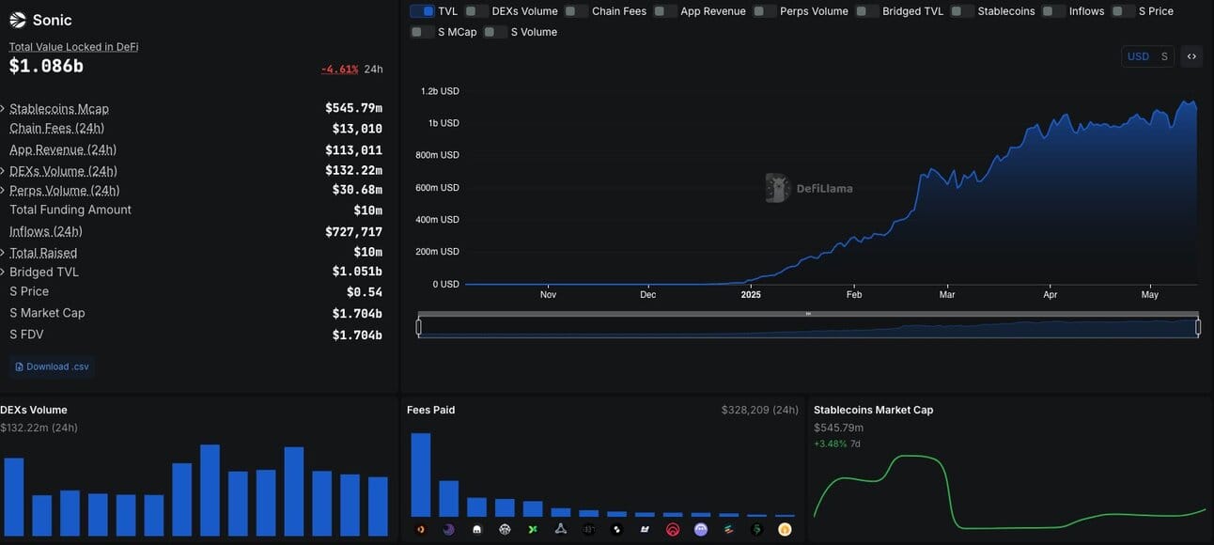Image resolution: width=1214 pixels, height=545 pixels.
Task: Select the orange ring protocol icon under Fees Paid
Action: 421,530
